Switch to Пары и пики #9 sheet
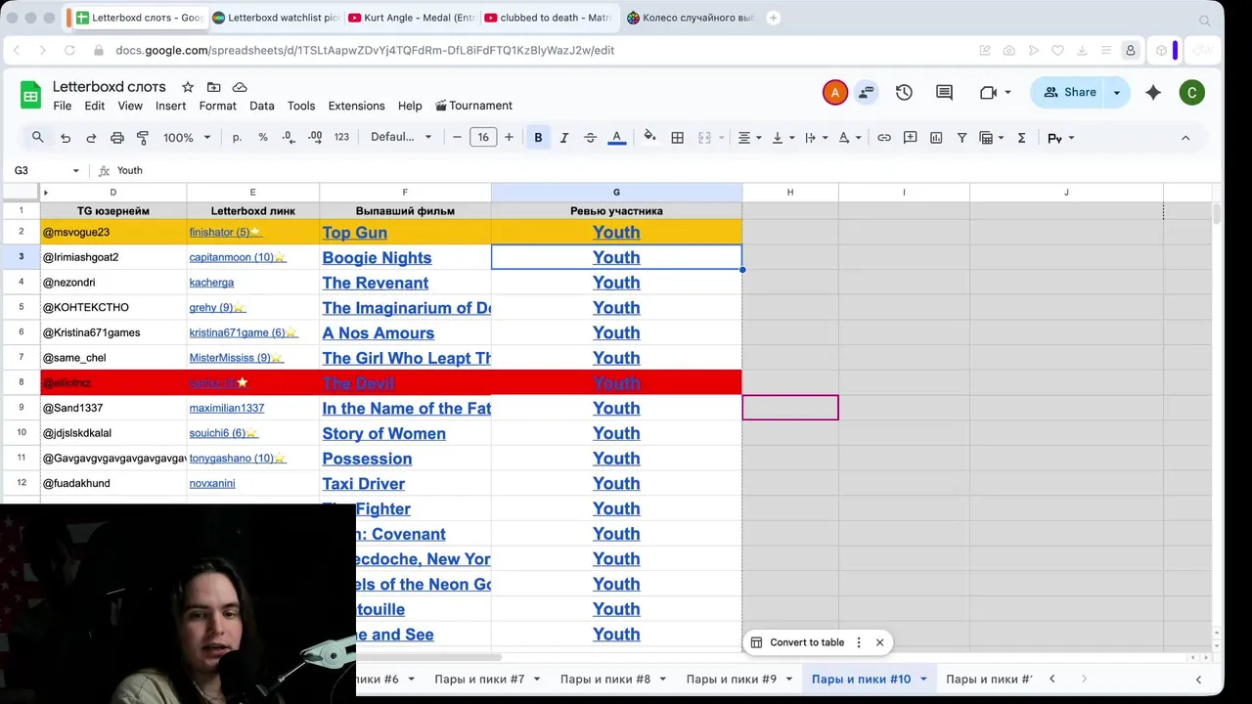1252x704 pixels. pos(732,679)
